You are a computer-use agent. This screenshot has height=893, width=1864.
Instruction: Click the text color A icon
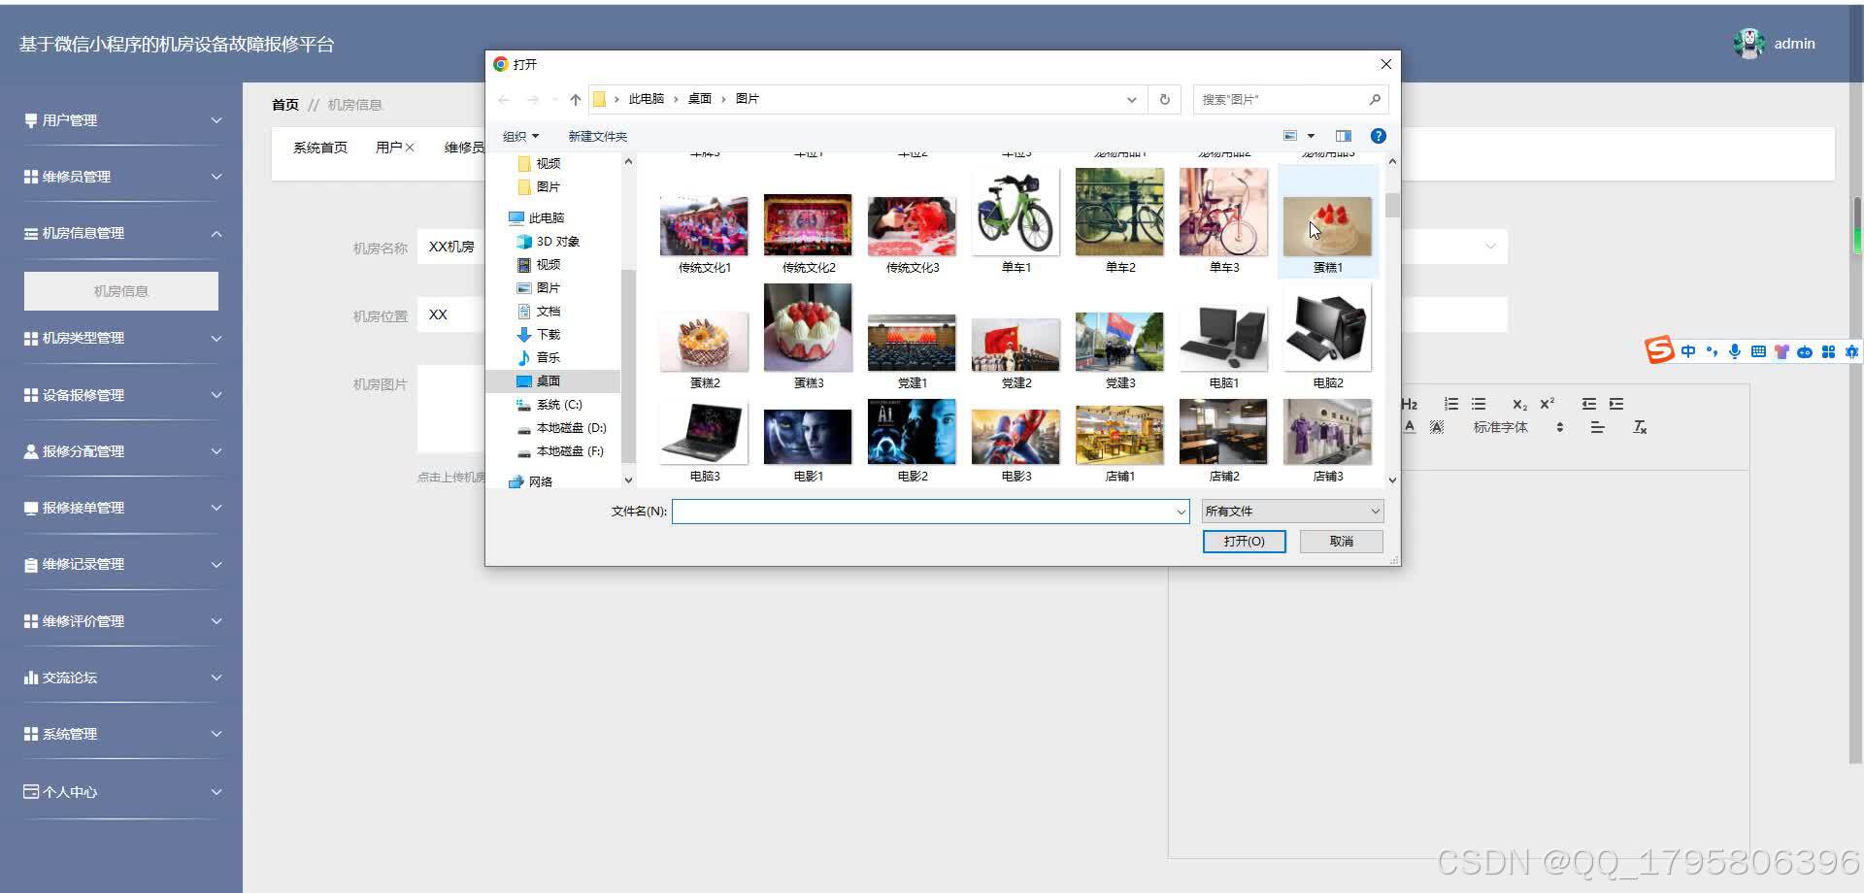[x=1410, y=427]
